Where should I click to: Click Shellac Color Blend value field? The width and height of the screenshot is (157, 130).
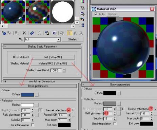(x=56, y=70)
